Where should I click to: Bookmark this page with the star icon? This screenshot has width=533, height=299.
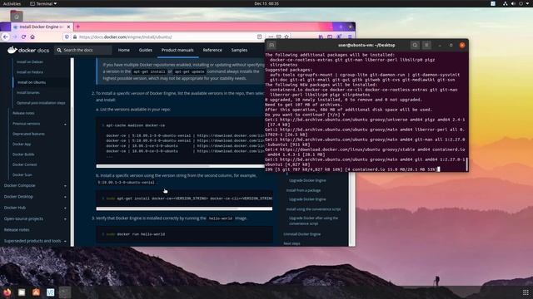point(286,37)
